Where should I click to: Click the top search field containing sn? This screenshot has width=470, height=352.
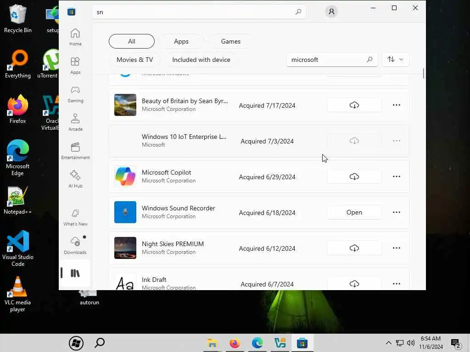click(199, 12)
